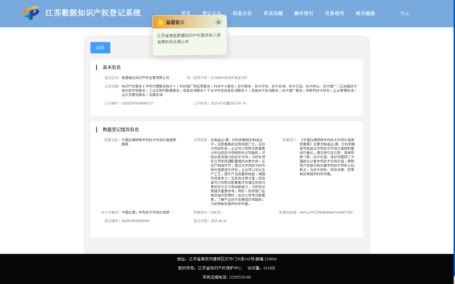
Task: Click footer 版权所有：江苏省知识产权保护中心
Action: point(210,268)
